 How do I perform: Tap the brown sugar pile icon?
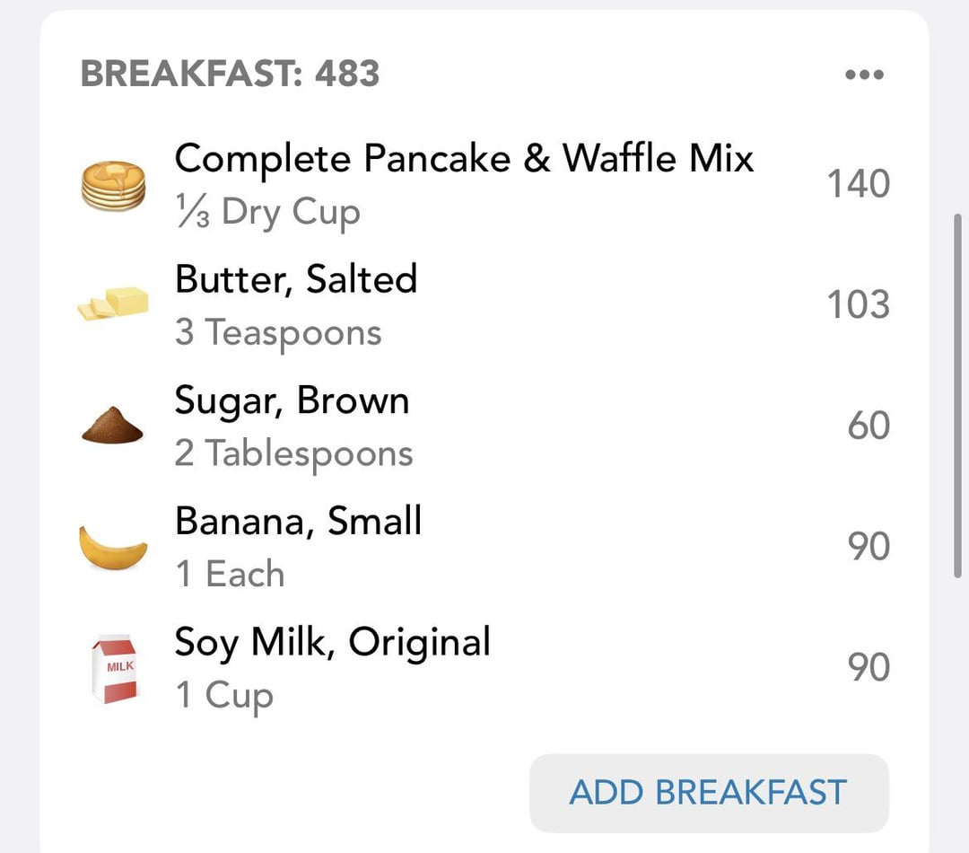(112, 425)
